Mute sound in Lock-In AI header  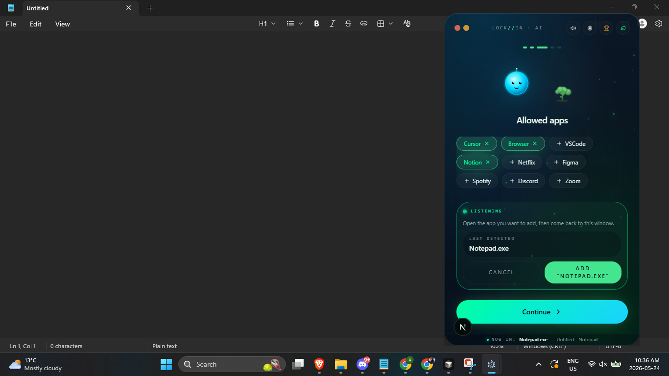[573, 28]
